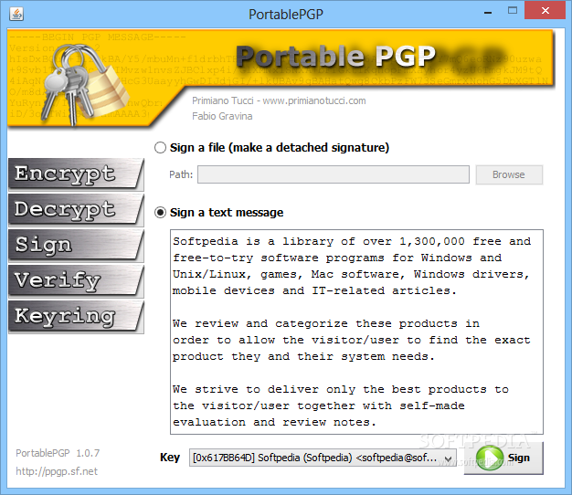Click the Java icon in the title bar
Screen dimensions: 572x495
[16, 14]
